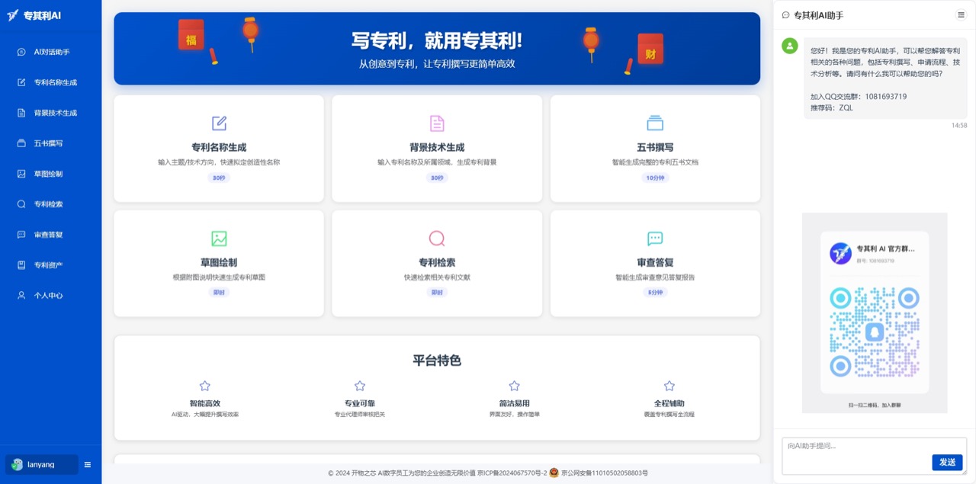
Task: Open 京公网安备11010502058803号 link in footer
Action: [x=605, y=473]
